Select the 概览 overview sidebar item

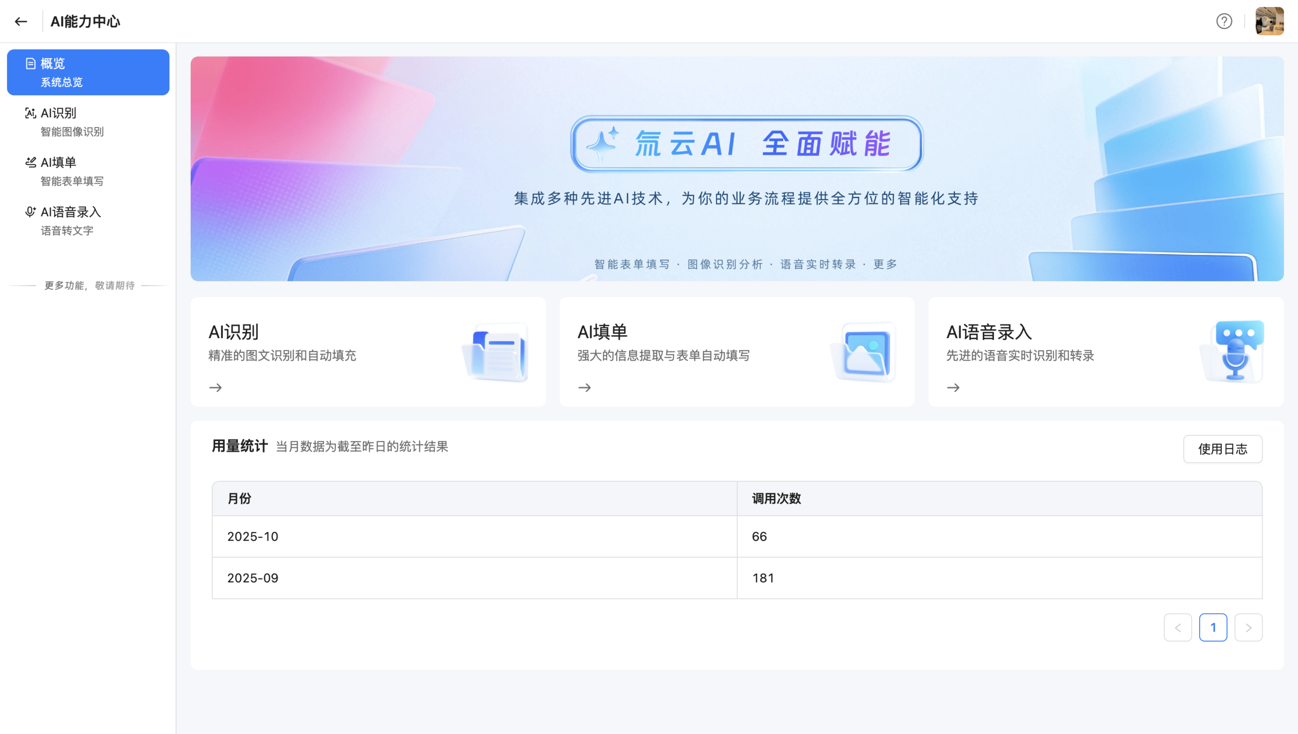(88, 72)
